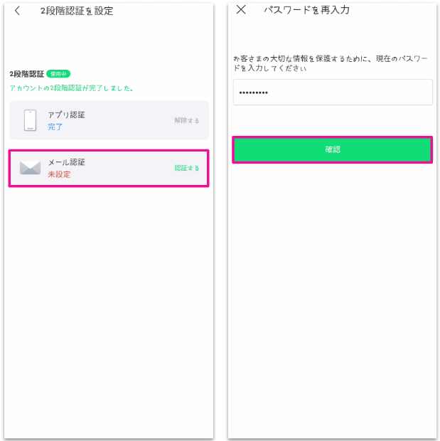Tap the blue 完了 status text
Image resolution: width=440 pixels, height=441 pixels.
(55, 127)
